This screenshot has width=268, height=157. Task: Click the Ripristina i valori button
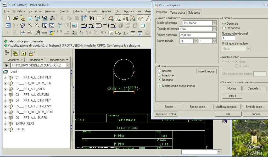[166, 114]
